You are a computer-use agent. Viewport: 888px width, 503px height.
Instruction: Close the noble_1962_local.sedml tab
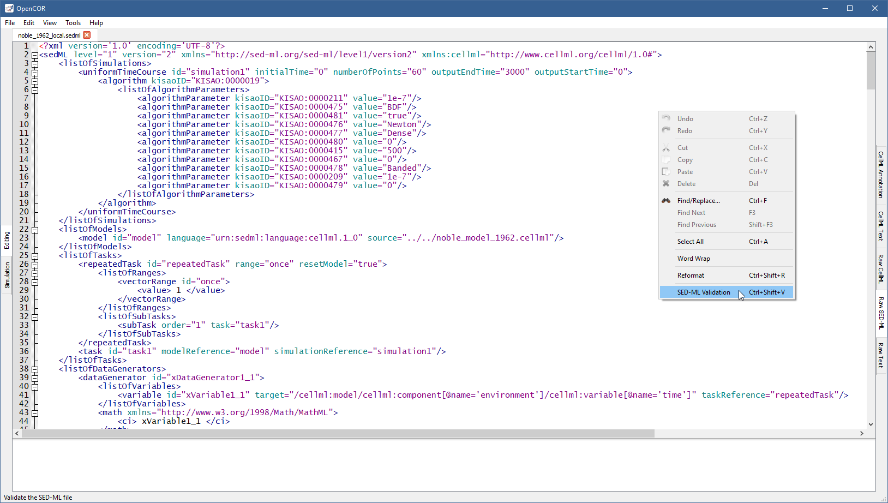click(x=87, y=35)
